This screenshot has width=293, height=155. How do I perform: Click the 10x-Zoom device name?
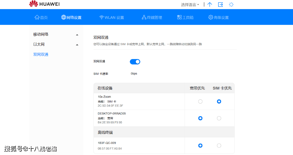(x=104, y=97)
